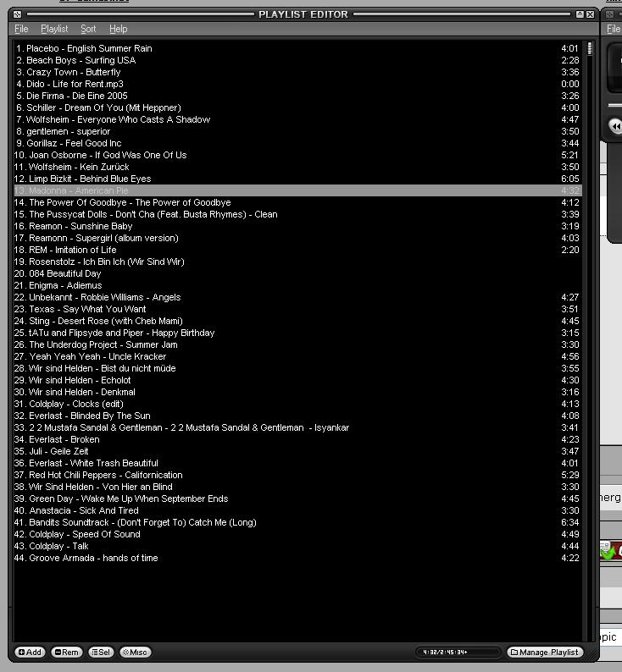Select Everlast - White Trash Beautiful
This screenshot has height=672, width=622.
click(x=297, y=463)
